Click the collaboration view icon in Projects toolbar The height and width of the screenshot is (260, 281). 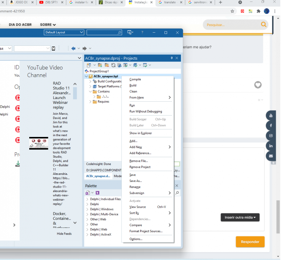120,65
